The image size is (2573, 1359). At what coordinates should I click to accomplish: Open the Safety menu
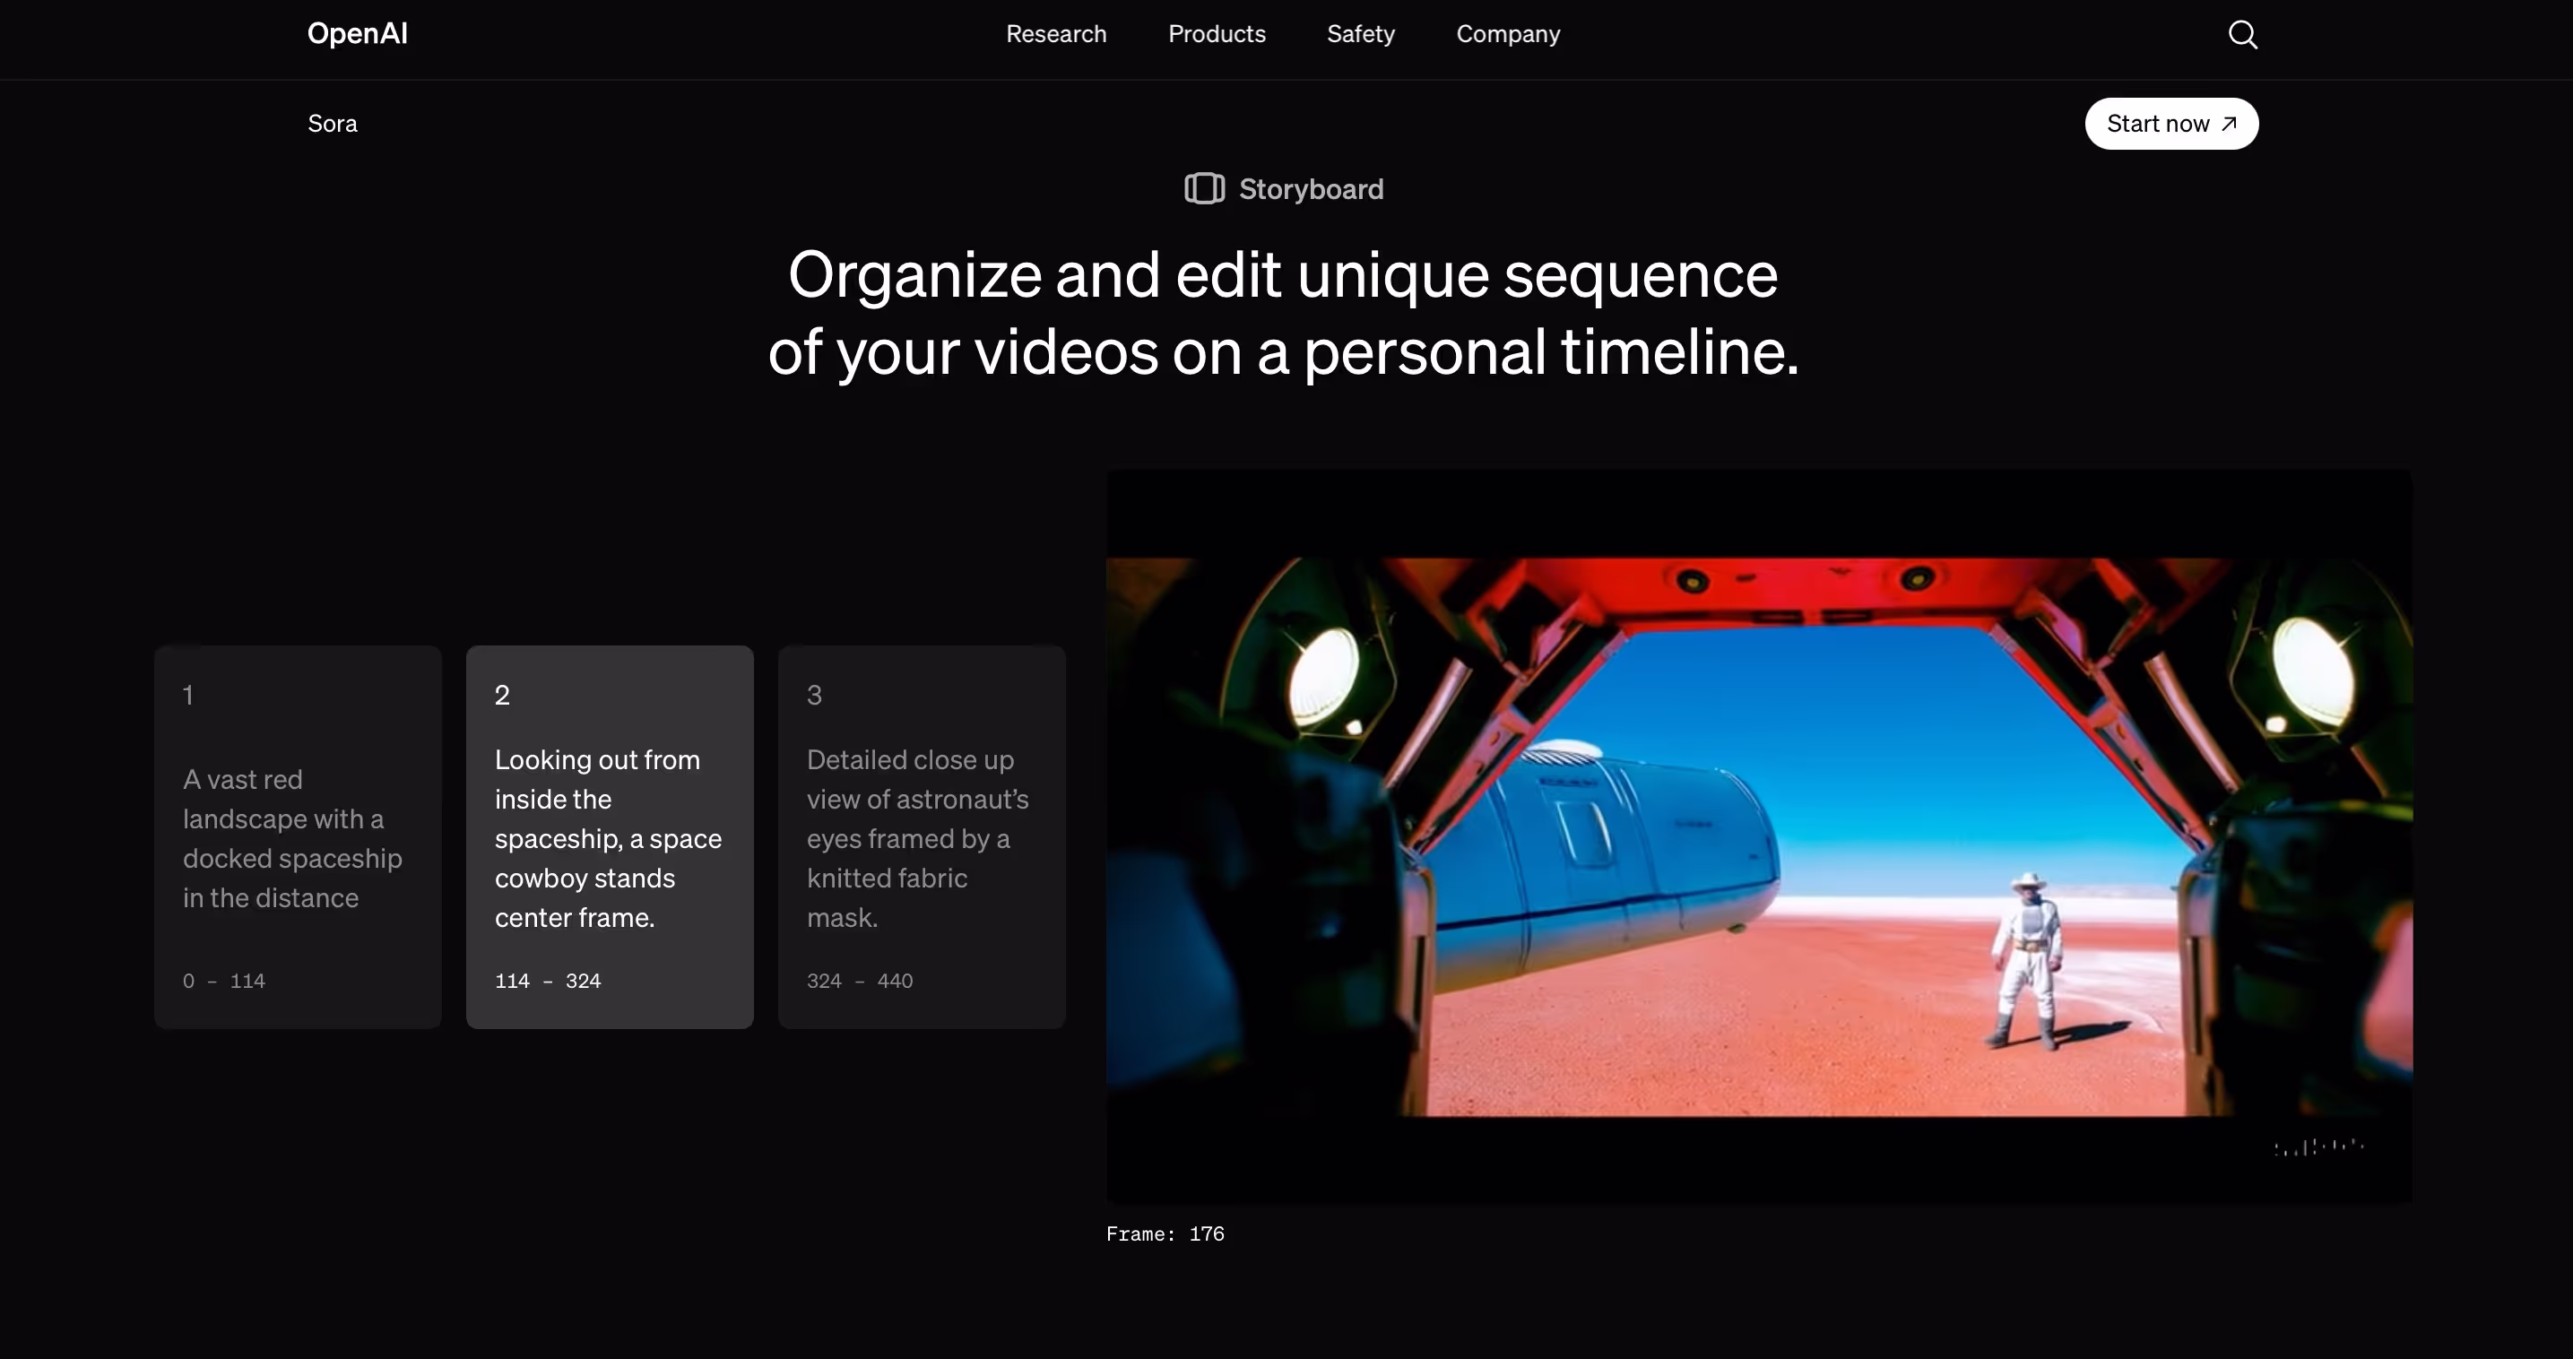[1360, 34]
